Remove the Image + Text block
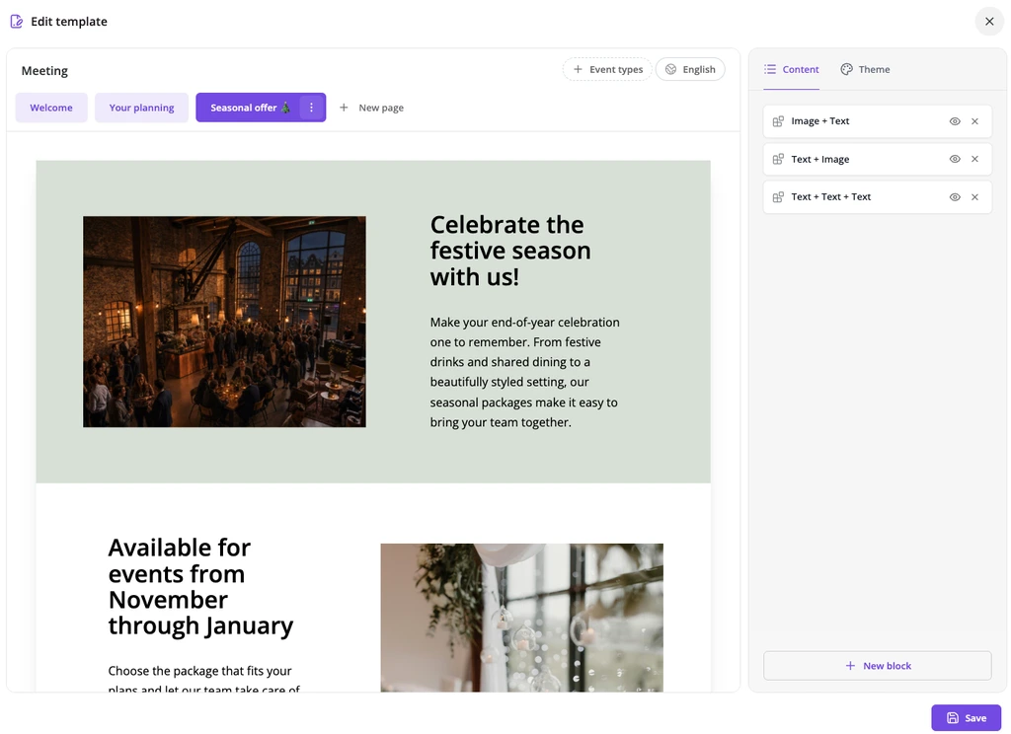Viewport: 1011px width, 734px height. (x=974, y=121)
